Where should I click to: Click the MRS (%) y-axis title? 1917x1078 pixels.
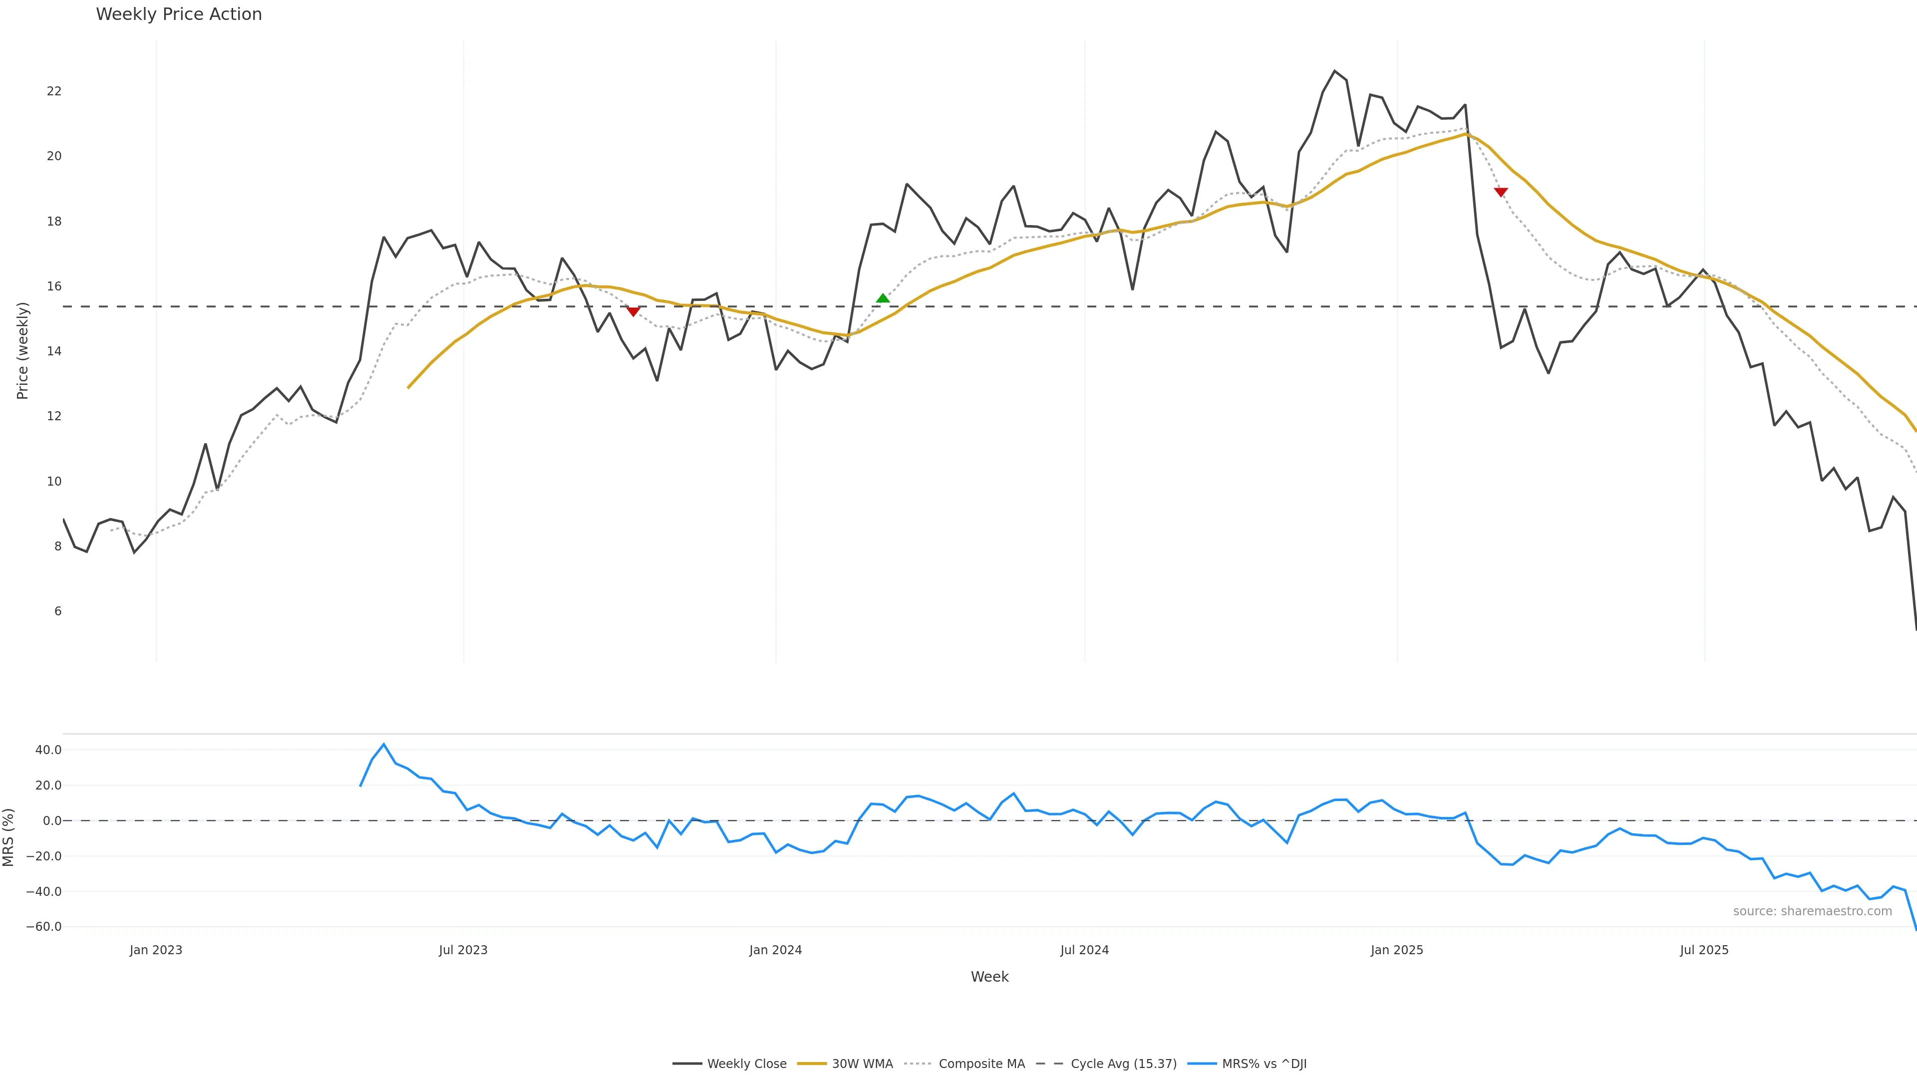click(9, 837)
